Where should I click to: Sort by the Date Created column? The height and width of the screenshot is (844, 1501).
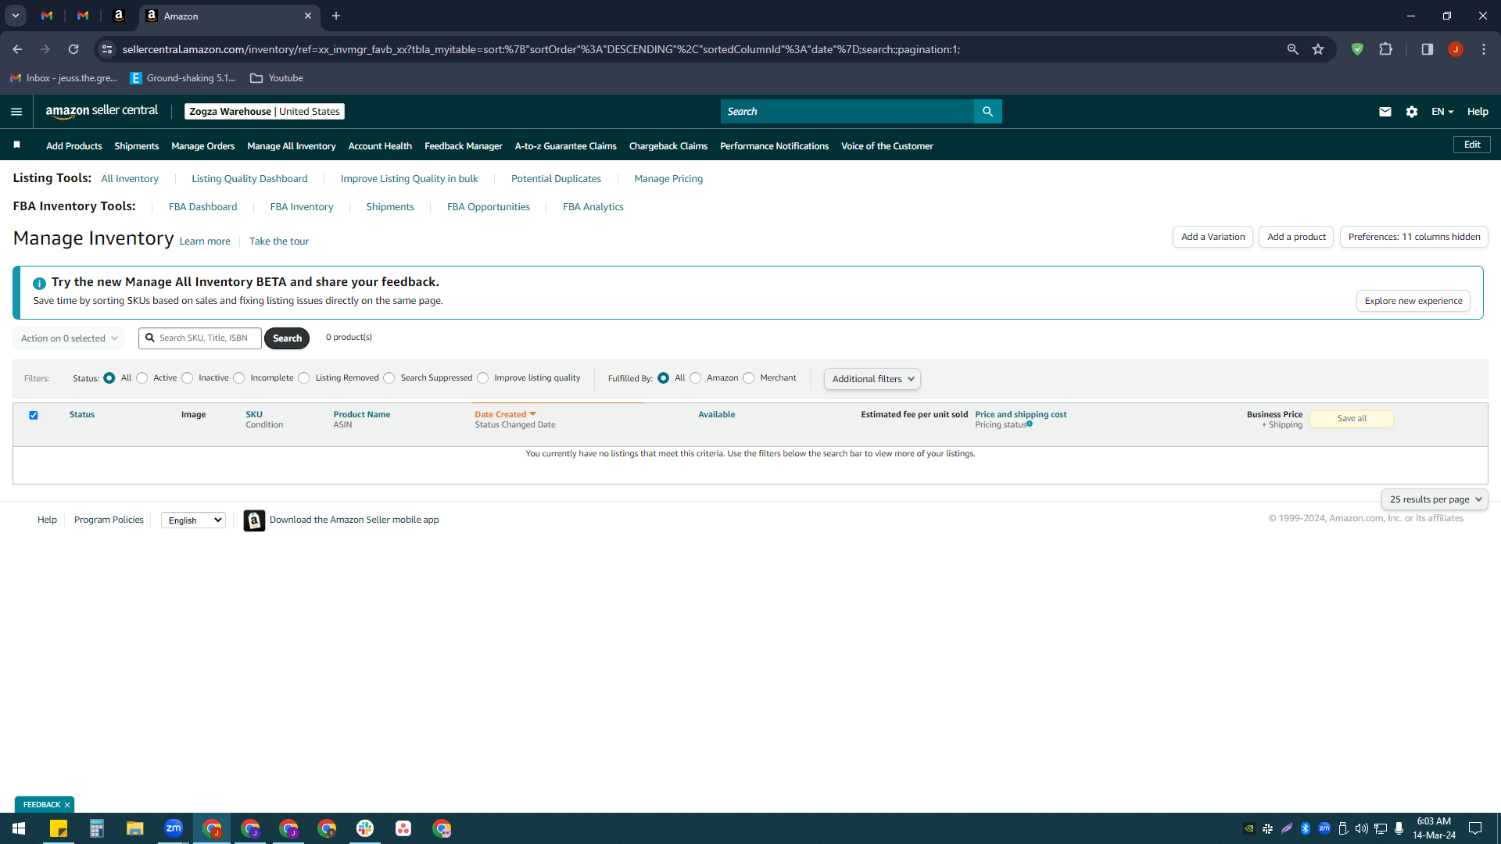point(505,415)
